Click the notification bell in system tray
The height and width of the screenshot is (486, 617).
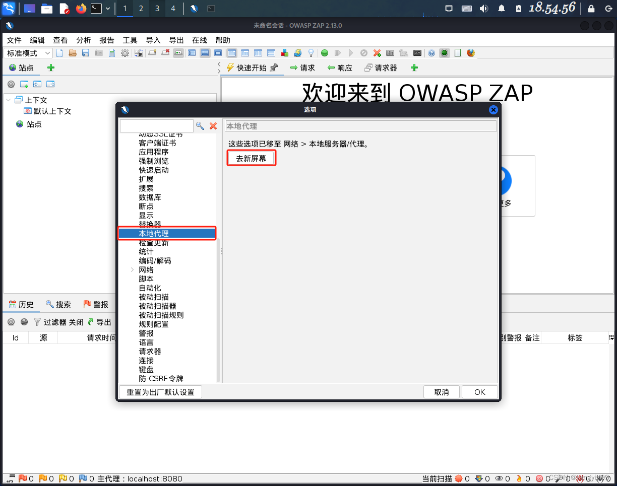502,9
